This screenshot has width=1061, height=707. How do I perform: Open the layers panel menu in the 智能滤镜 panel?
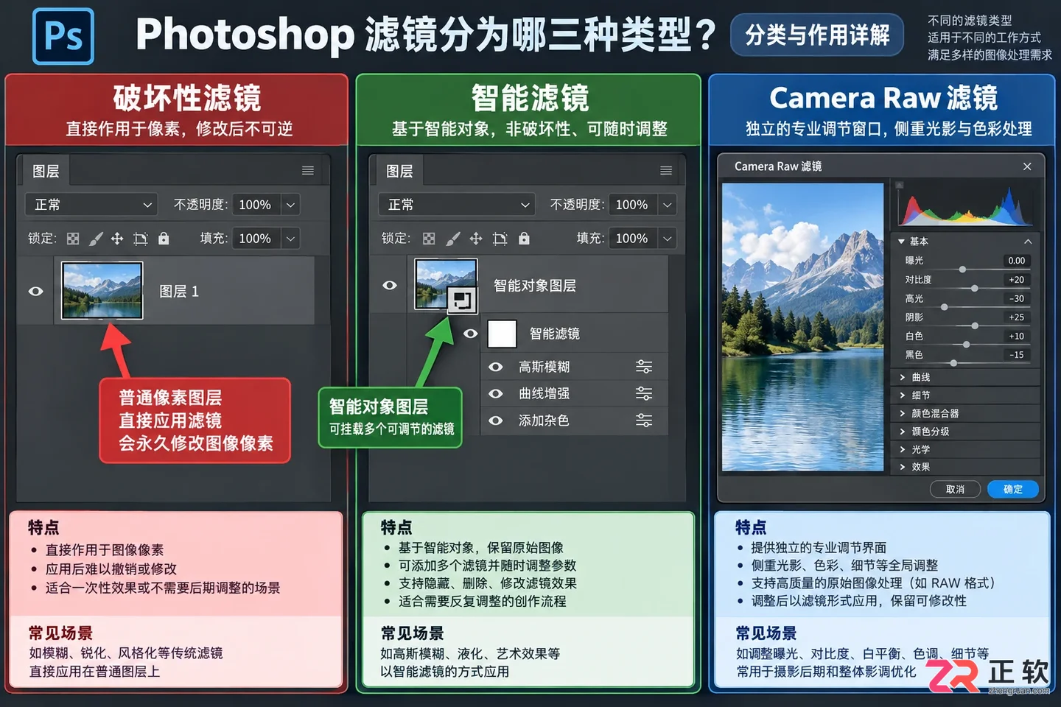coord(666,171)
